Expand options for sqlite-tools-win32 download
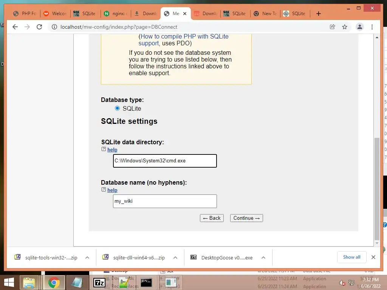Image resolution: width=387 pixels, height=290 pixels. [87, 258]
